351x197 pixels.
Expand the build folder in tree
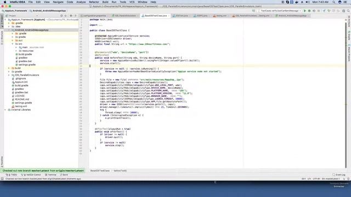[x=9, y=68]
